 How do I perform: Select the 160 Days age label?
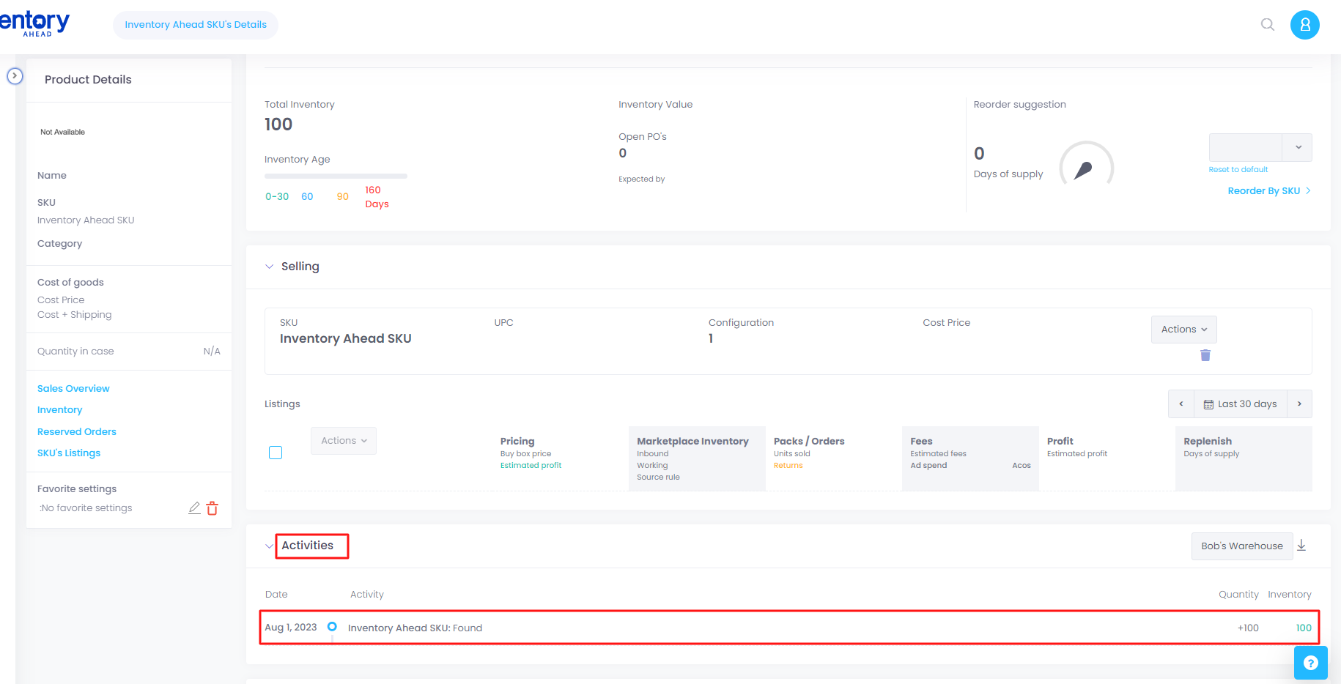(377, 197)
